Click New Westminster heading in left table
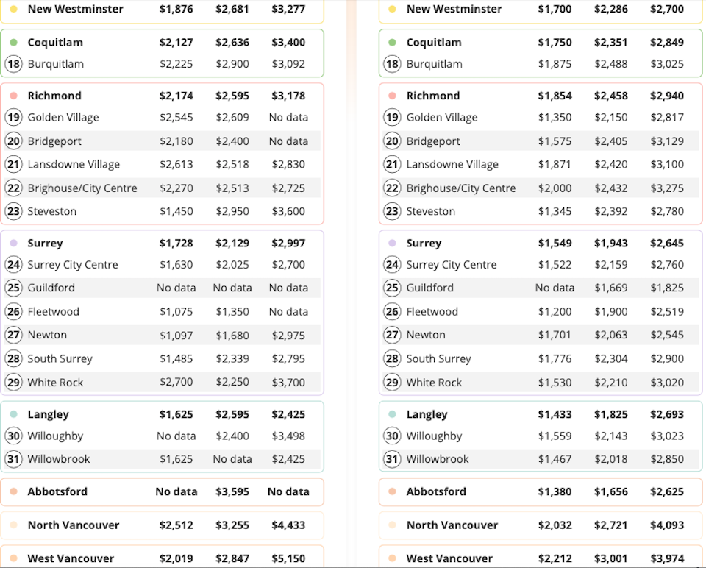Image resolution: width=706 pixels, height=568 pixels. [75, 9]
